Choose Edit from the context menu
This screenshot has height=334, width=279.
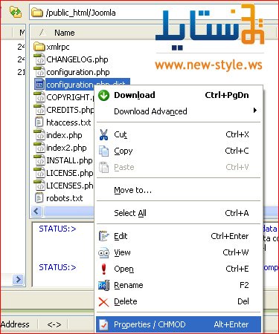(179, 236)
